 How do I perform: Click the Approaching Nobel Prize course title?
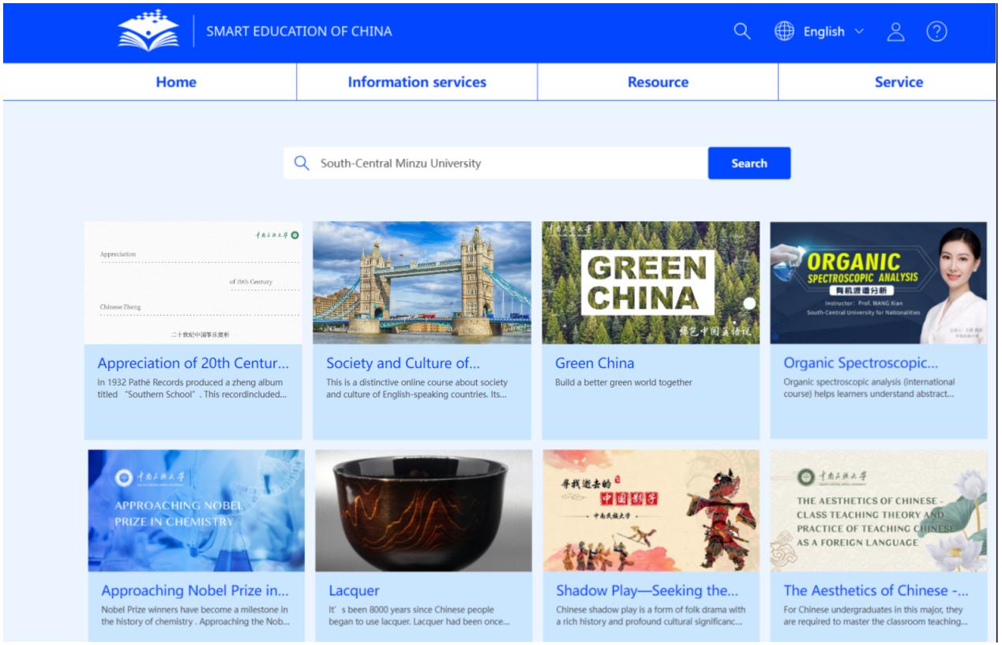195,591
